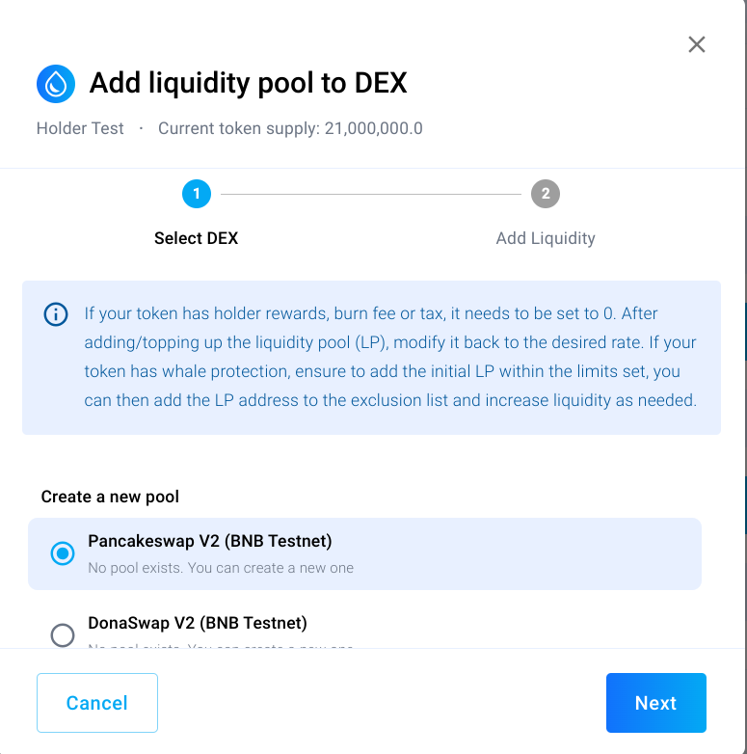Click the Add liquidity pool to DEX title
Screen dimensions: 747x754
click(248, 83)
